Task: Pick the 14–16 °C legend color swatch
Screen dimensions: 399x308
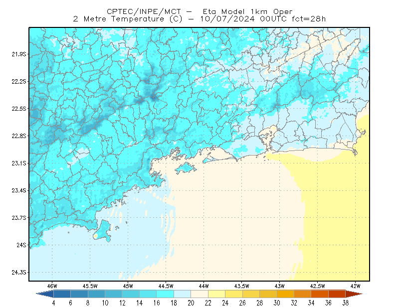Action: (148, 294)
